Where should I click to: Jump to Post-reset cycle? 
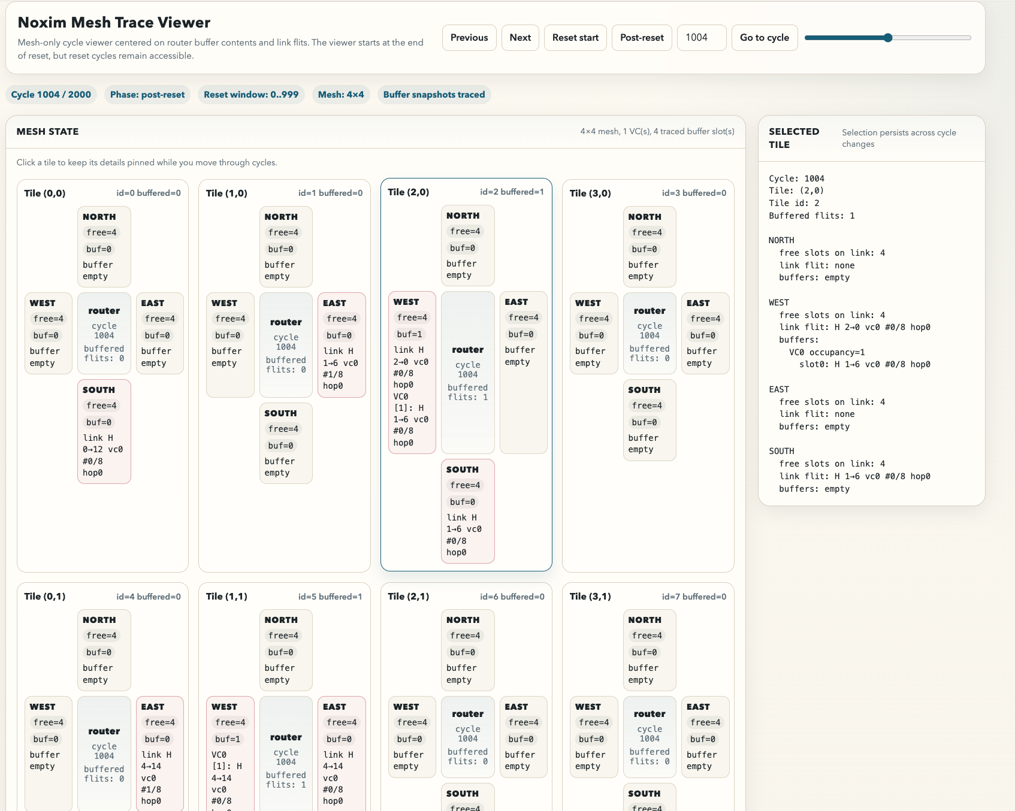(x=642, y=38)
